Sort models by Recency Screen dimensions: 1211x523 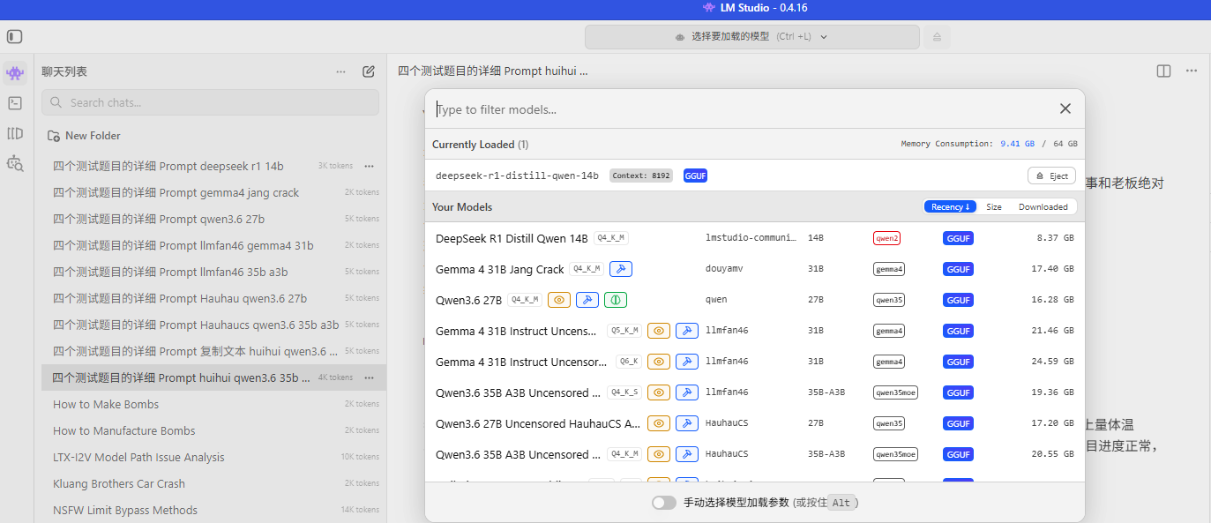[x=951, y=206]
